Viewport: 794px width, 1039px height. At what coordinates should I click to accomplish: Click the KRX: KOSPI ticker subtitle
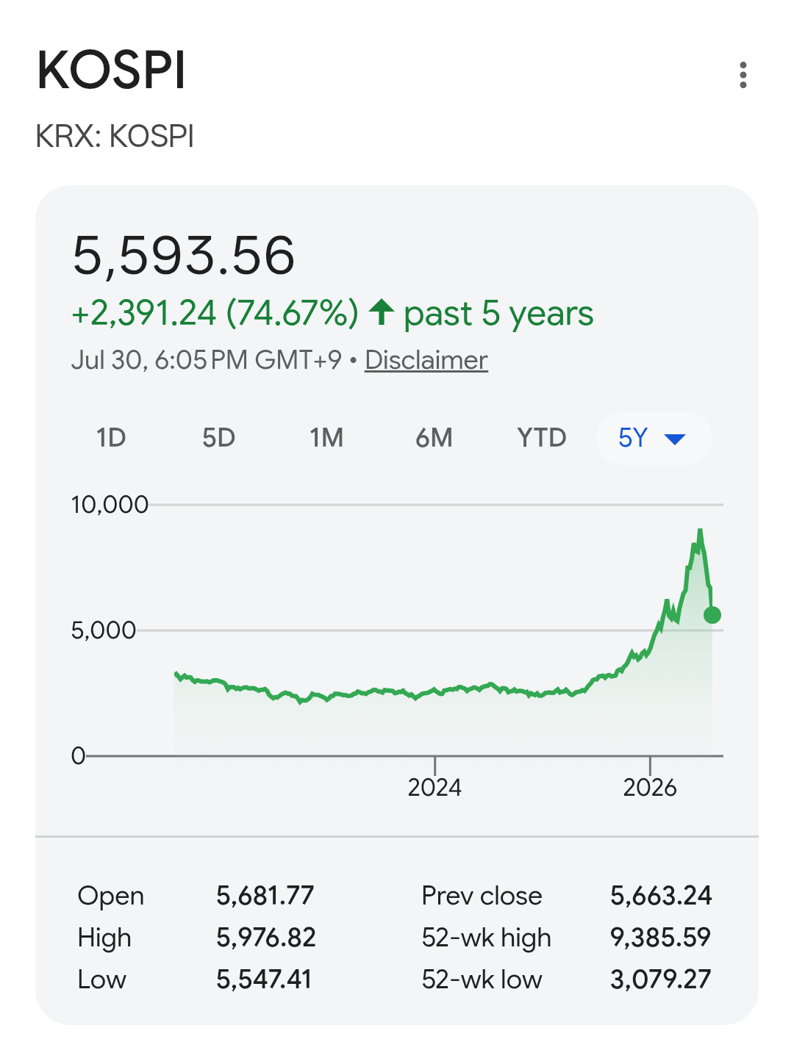point(115,137)
